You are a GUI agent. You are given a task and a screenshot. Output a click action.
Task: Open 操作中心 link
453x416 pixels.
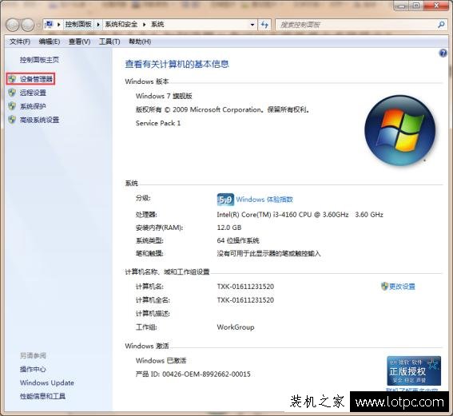pyautogui.click(x=33, y=369)
